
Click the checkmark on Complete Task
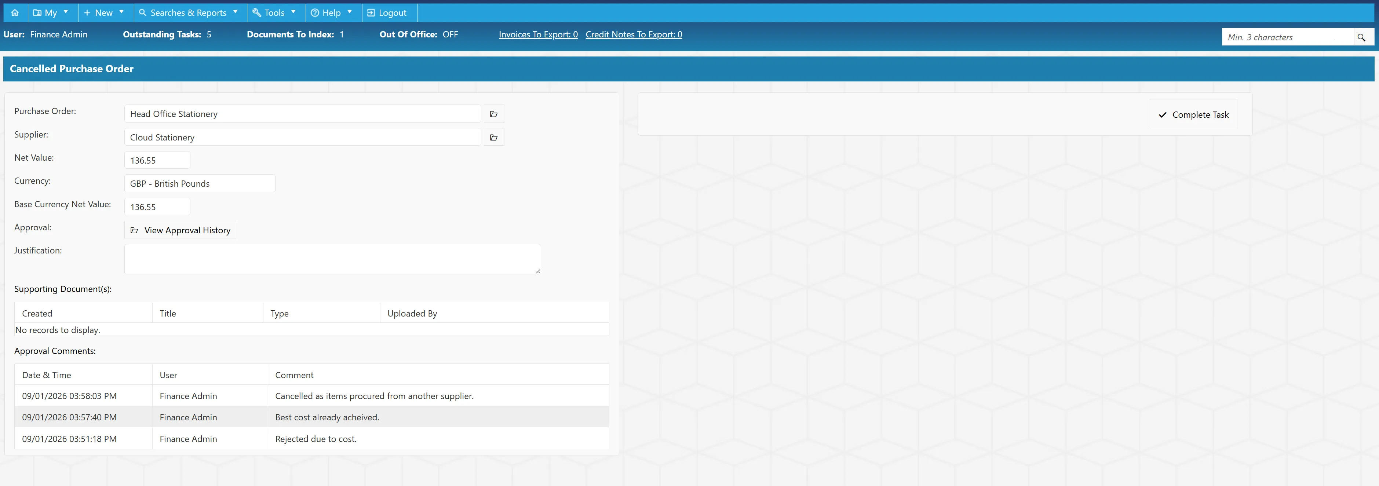point(1162,115)
